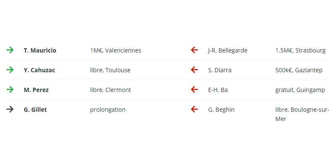The width and height of the screenshot is (336, 168).
Task: Select J-R. Bellegarde departure entry
Action: 228,50
